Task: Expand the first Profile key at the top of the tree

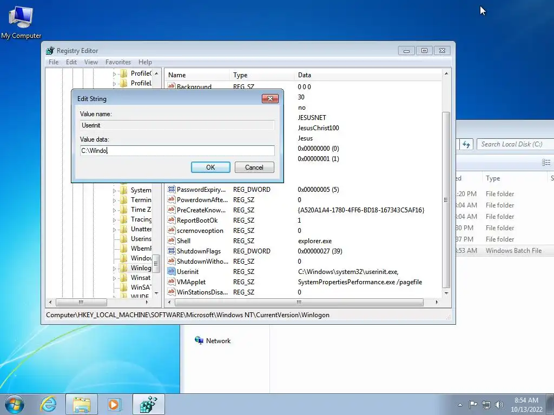Action: (114, 73)
